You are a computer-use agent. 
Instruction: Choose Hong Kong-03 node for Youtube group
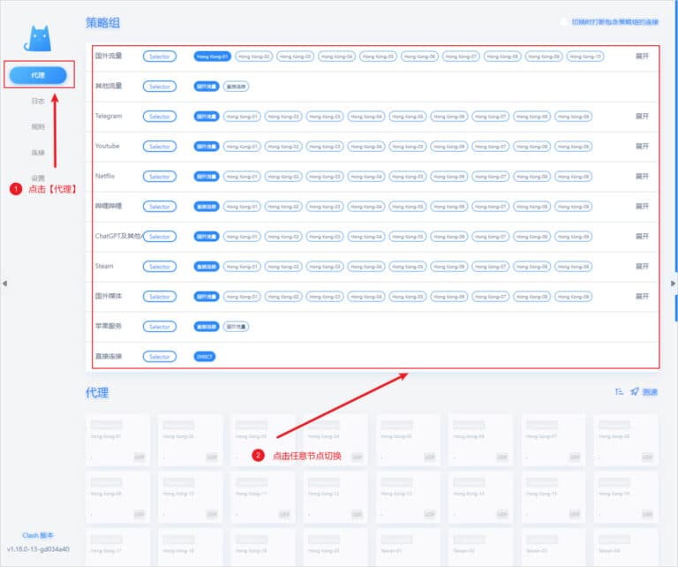(x=325, y=147)
